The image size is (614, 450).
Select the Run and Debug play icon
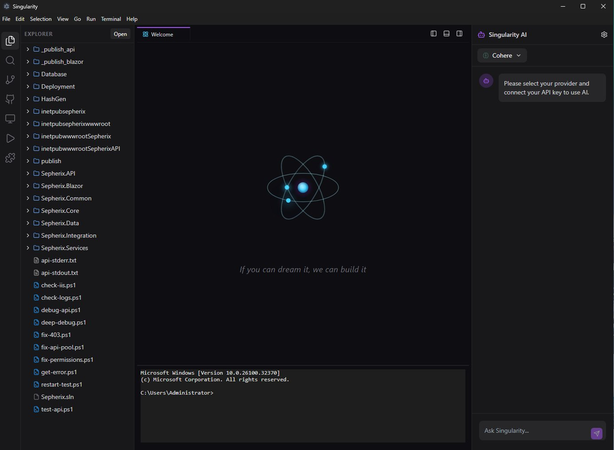click(x=10, y=138)
